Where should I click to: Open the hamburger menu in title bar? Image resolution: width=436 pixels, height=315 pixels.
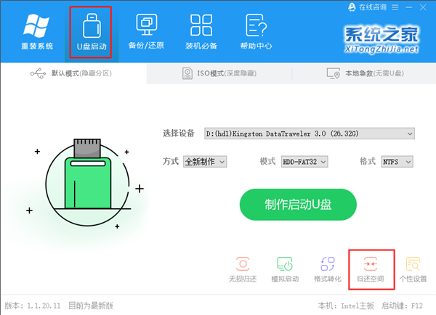(395, 7)
